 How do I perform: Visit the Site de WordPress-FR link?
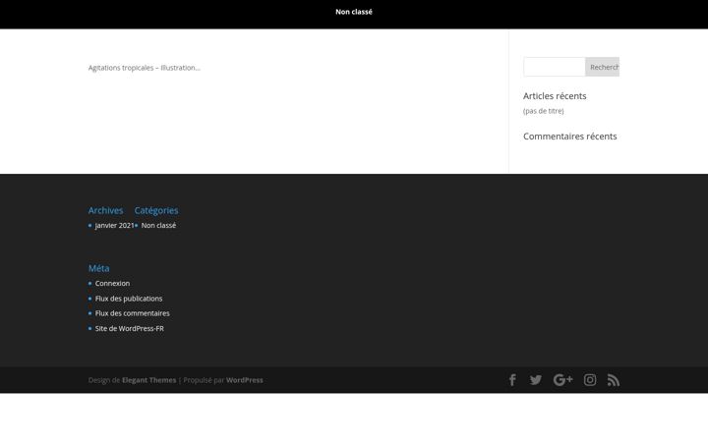(130, 329)
